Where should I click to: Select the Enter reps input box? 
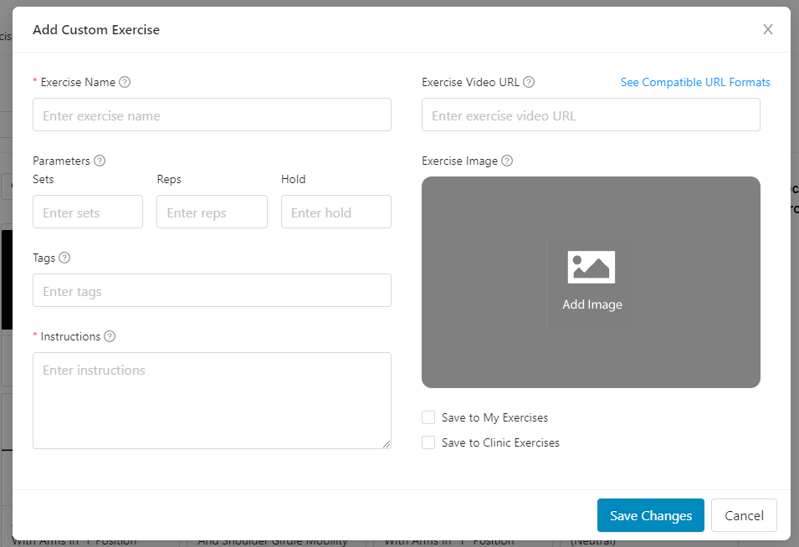click(212, 212)
